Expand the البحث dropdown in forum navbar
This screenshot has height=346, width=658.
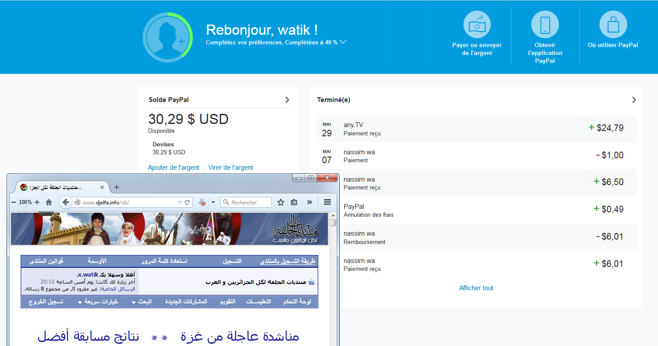142,302
